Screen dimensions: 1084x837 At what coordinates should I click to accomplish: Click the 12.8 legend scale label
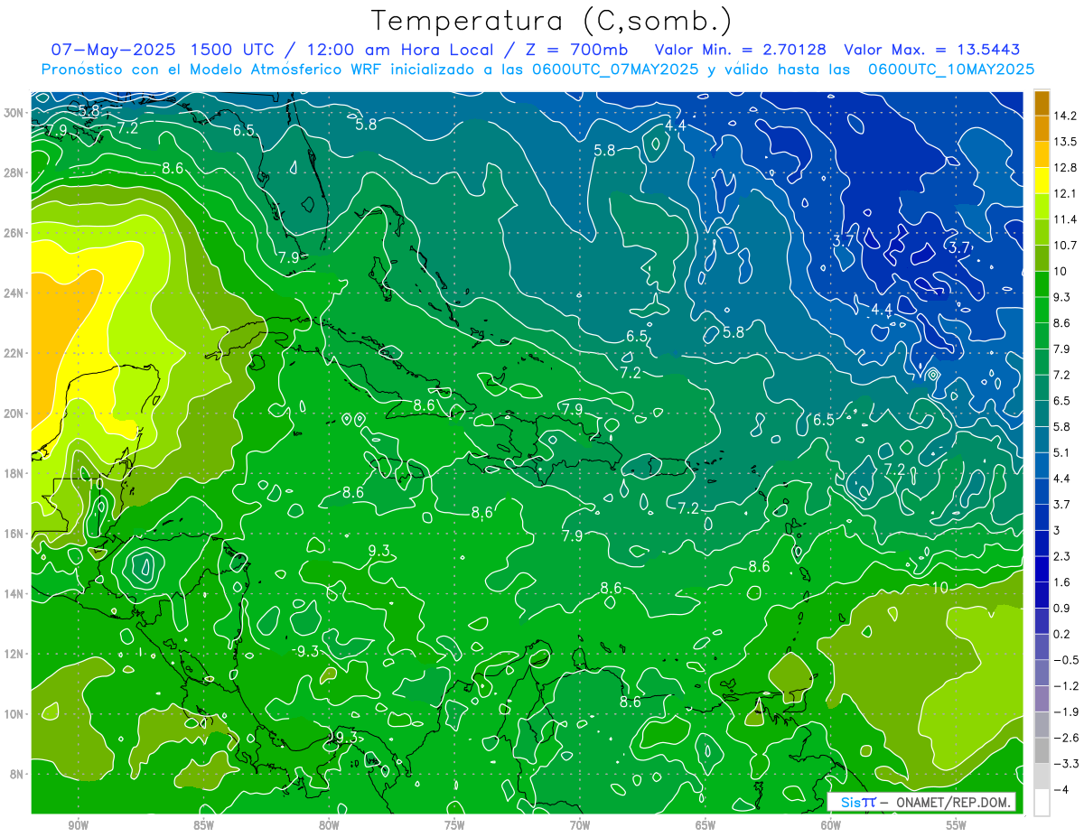(1065, 167)
